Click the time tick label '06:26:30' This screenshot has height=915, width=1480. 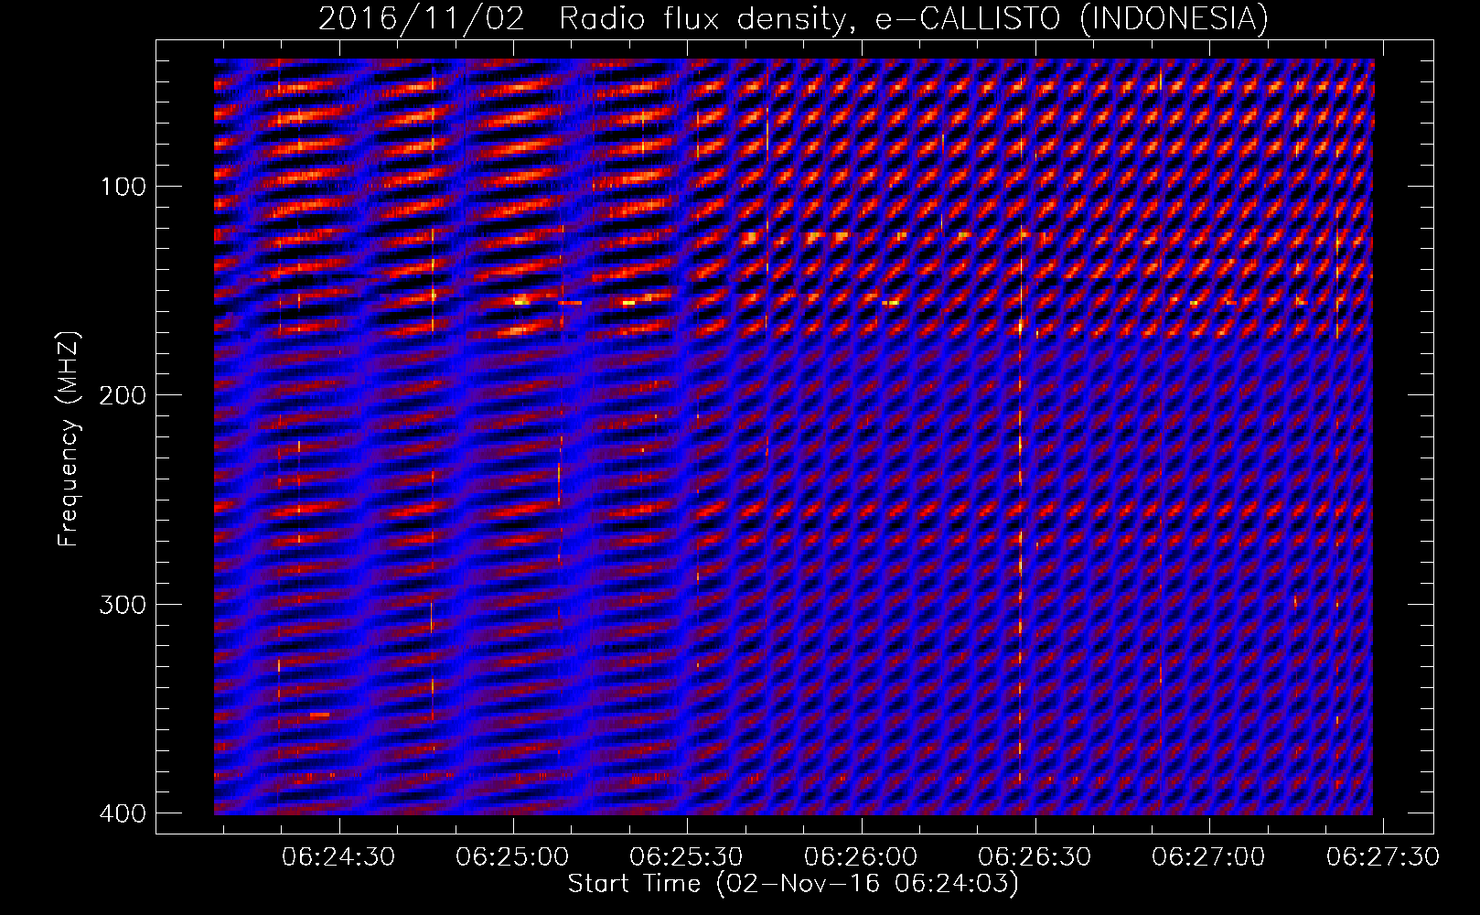click(x=1035, y=857)
